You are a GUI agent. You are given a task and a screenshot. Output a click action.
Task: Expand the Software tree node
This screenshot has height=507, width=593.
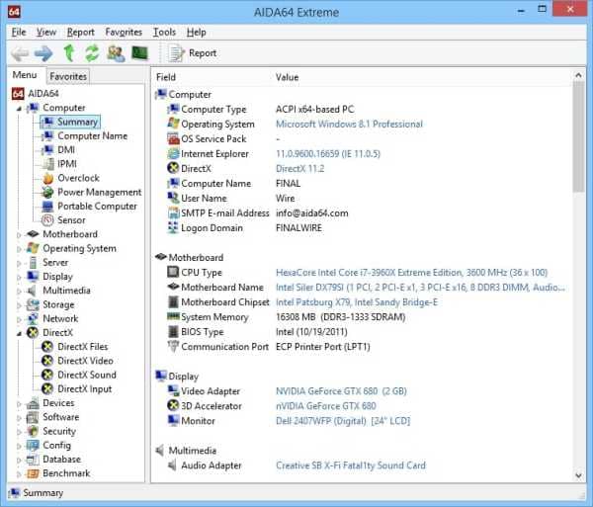(x=19, y=418)
